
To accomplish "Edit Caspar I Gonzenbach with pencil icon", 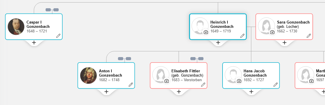I will point(58,36).
